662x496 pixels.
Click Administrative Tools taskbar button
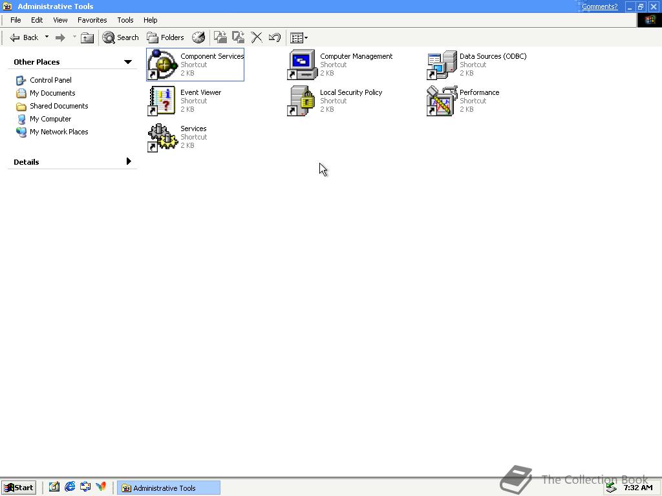pyautogui.click(x=169, y=488)
